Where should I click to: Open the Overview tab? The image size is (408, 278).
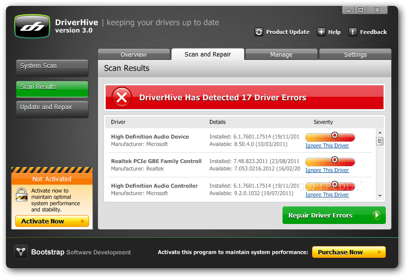134,54
